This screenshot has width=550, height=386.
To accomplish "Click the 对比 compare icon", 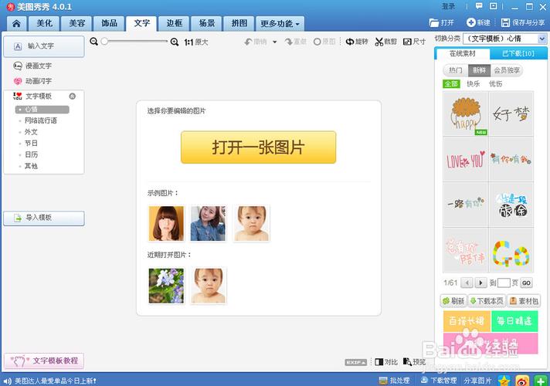I will click(x=379, y=362).
